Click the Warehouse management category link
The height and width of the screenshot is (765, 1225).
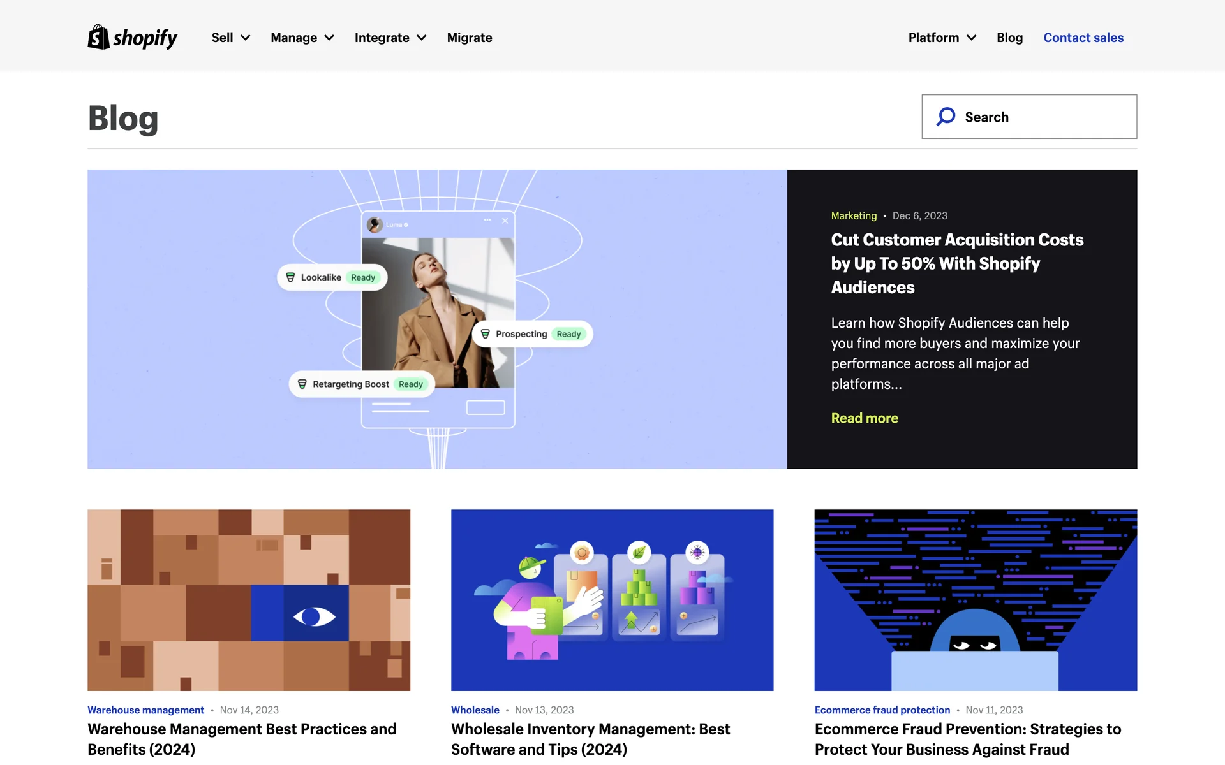(145, 710)
